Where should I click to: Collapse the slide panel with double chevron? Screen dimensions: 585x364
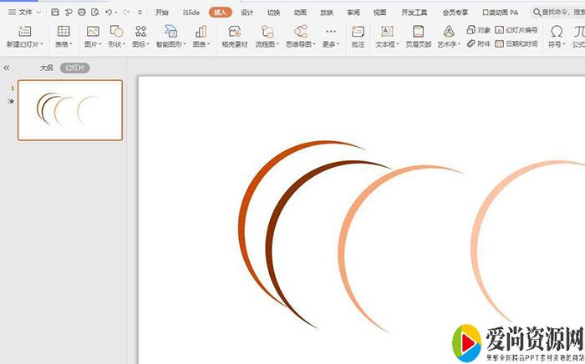(x=7, y=68)
